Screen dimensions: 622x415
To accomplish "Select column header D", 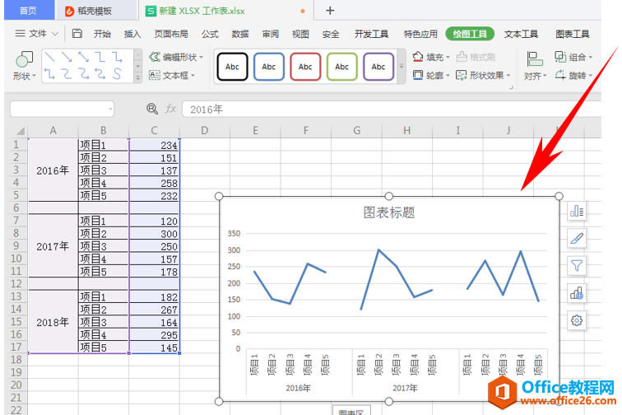I will click(x=205, y=131).
